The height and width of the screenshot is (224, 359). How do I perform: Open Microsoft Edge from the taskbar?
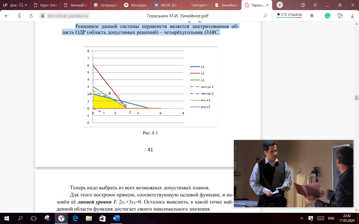(x=75, y=218)
